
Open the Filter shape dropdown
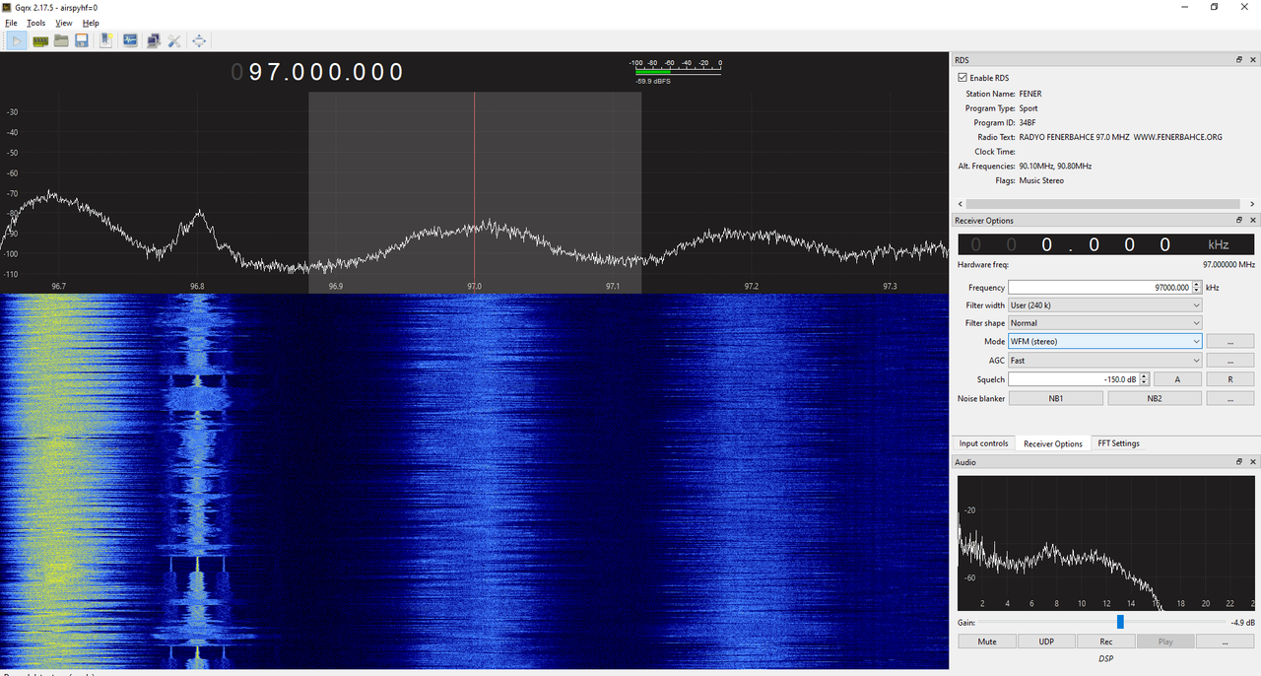click(1104, 323)
